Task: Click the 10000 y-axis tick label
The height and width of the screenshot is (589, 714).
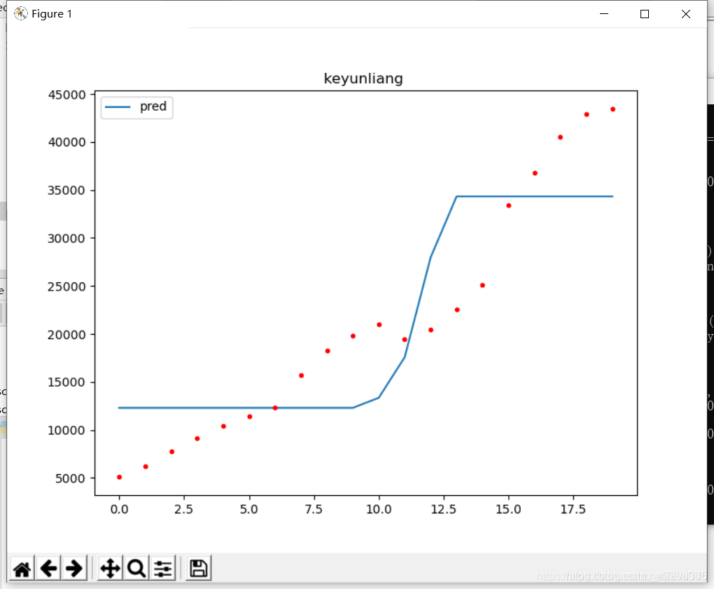Action: [67, 431]
